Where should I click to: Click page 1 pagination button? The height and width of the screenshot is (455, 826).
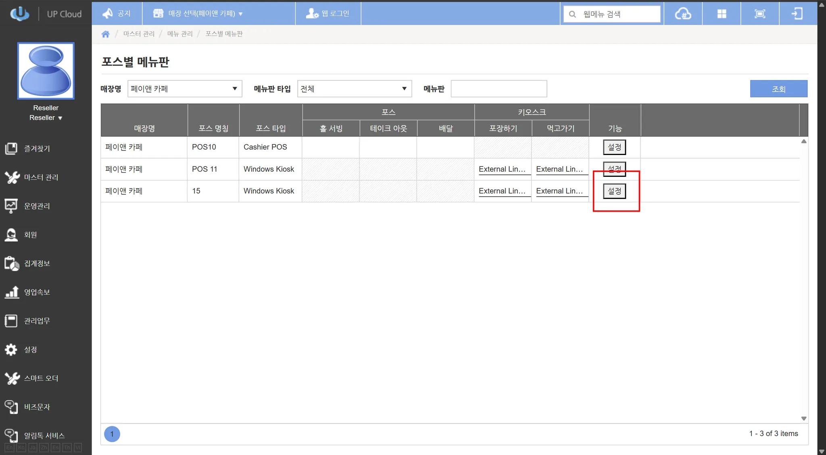[x=112, y=434]
